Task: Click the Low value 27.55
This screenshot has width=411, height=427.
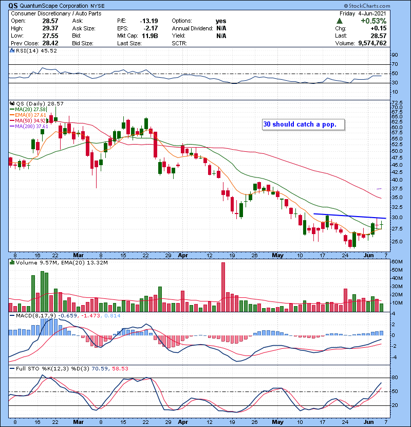Action: [x=50, y=35]
